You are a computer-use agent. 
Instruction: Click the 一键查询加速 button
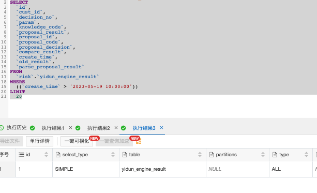click(114, 141)
